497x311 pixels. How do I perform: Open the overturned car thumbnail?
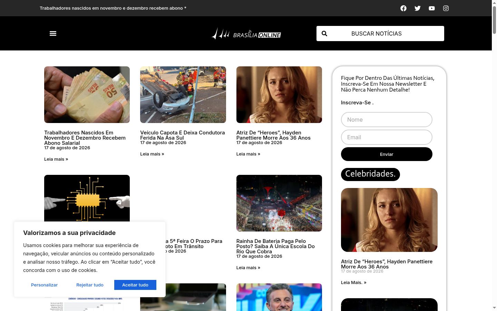tap(183, 95)
